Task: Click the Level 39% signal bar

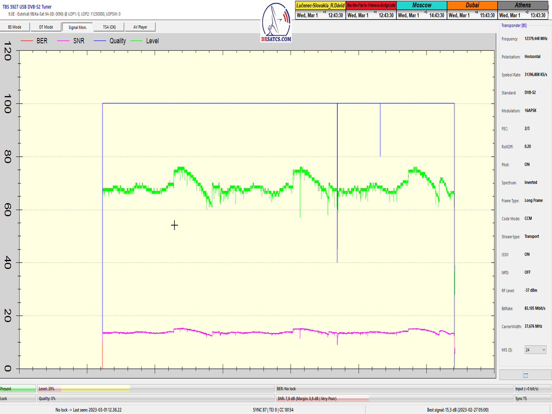Action: point(155,389)
